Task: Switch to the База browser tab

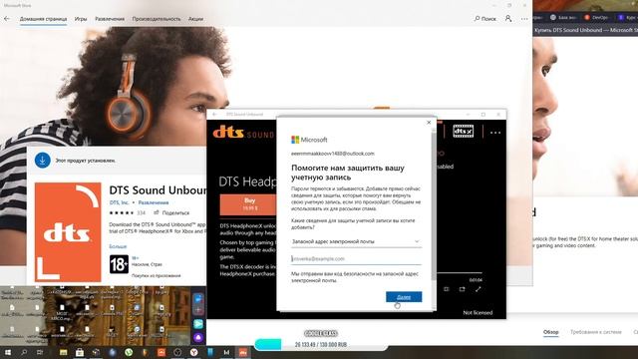Action: [x=563, y=18]
